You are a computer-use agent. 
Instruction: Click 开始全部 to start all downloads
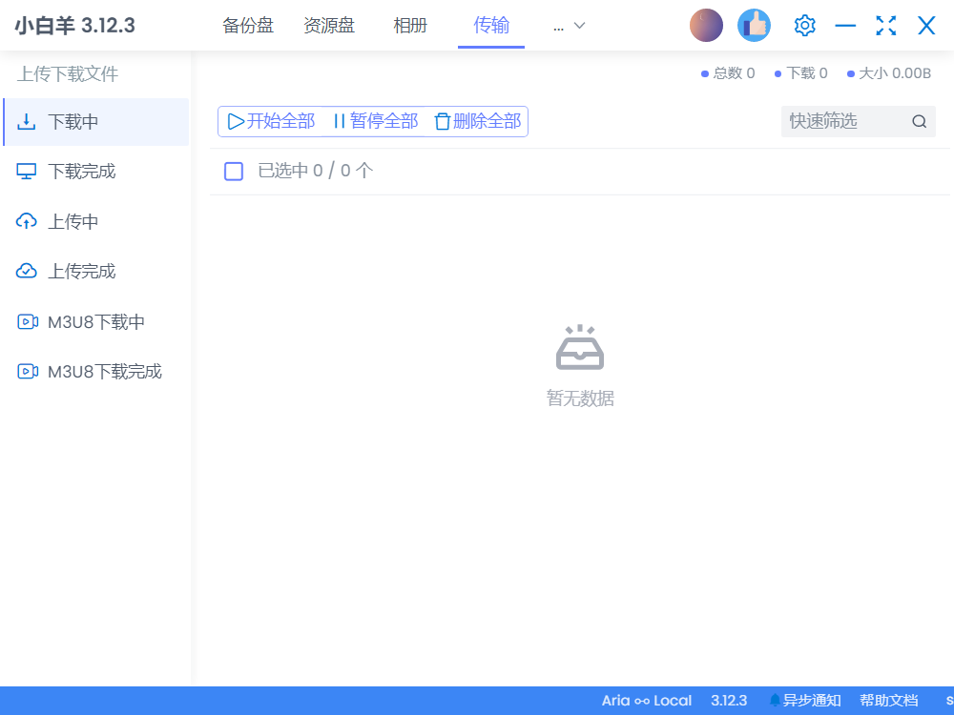272,121
